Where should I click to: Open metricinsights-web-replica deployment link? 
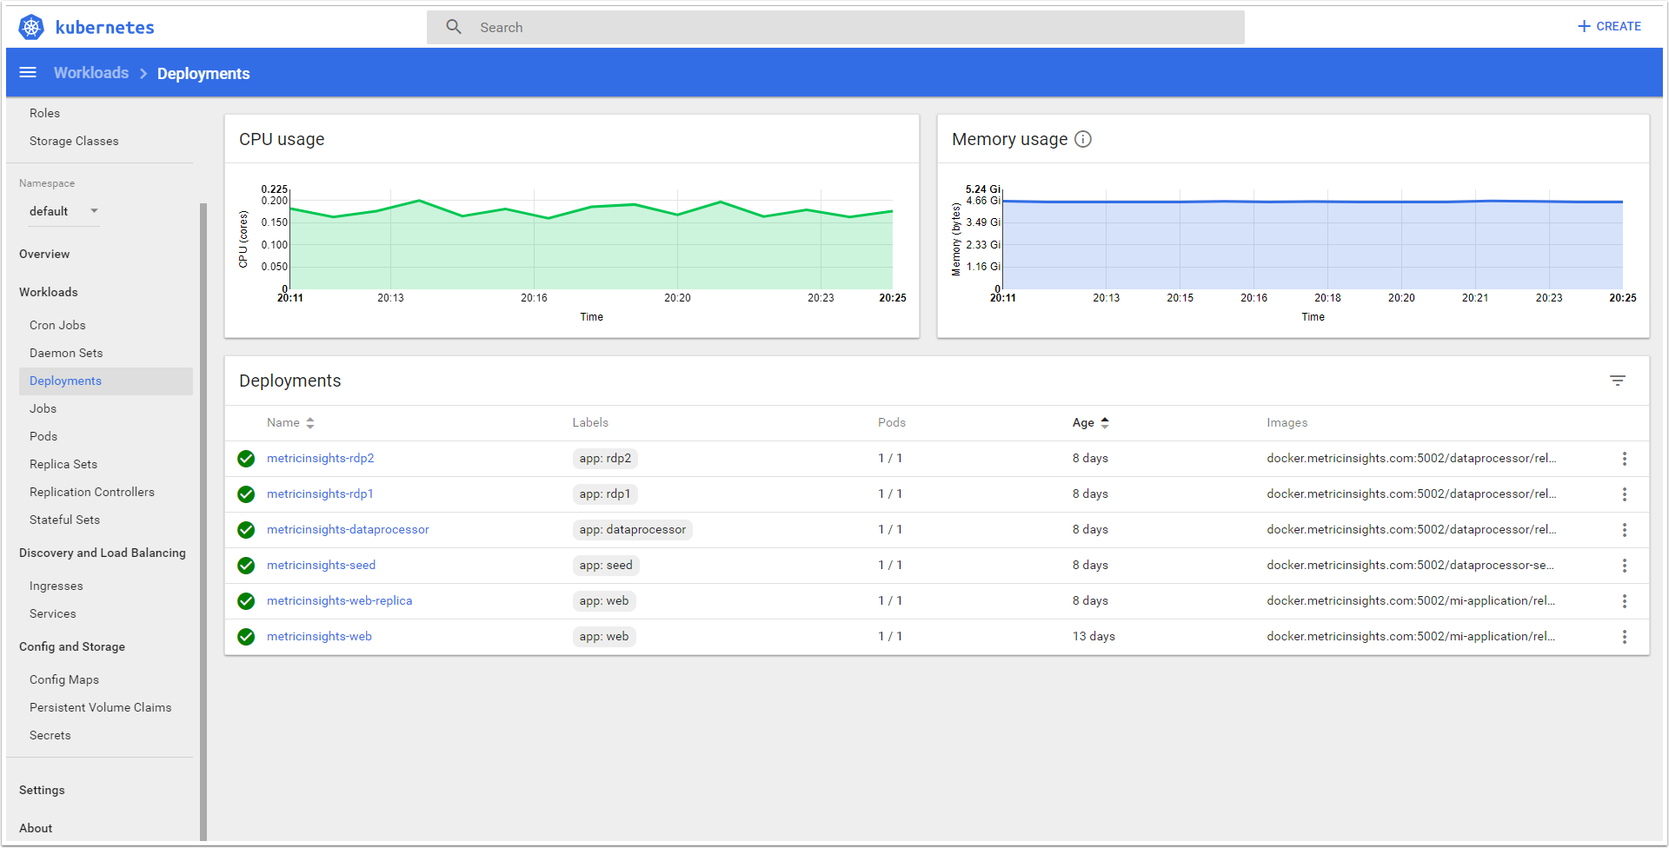pos(339,601)
